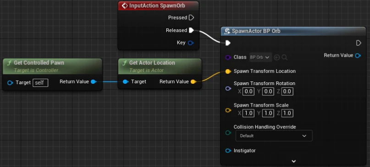
Task: Click the Target input pin on Get Actor Location
Action: 126,82
